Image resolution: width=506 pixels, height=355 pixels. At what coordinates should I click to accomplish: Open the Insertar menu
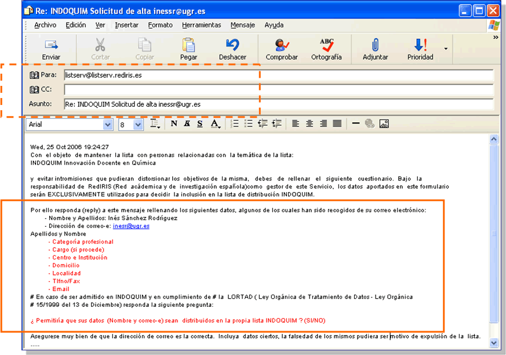pyautogui.click(x=126, y=25)
